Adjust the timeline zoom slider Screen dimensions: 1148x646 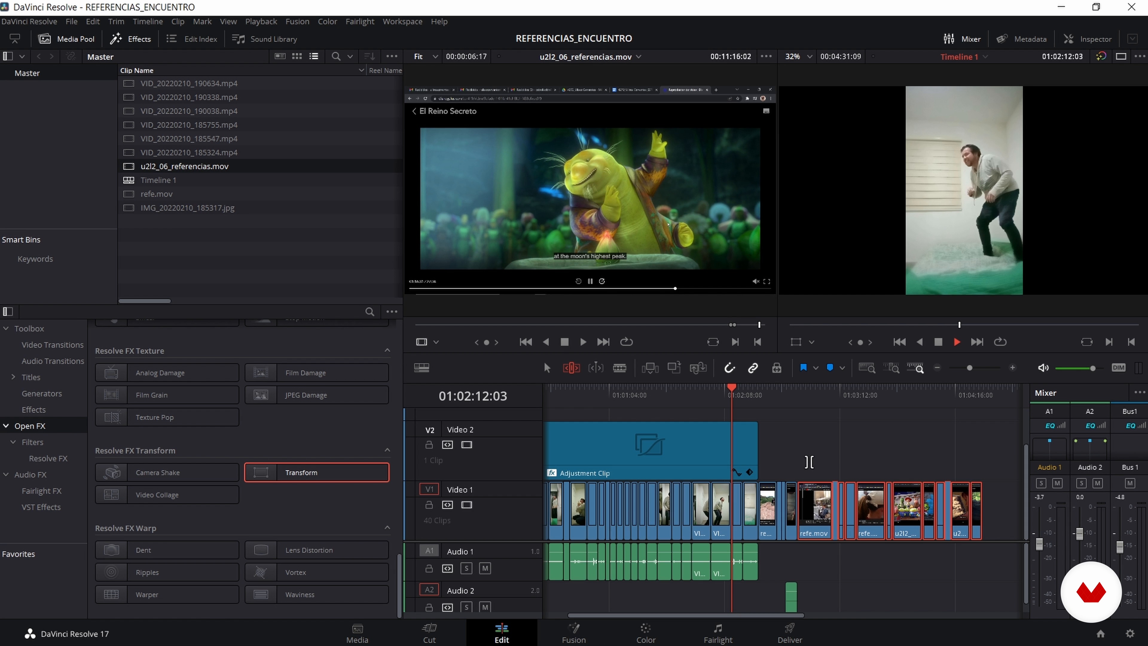click(x=970, y=368)
